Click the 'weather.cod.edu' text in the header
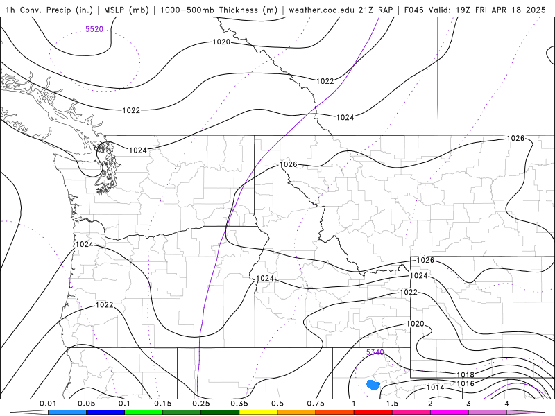The height and width of the screenshot is (416, 555). tap(322, 10)
